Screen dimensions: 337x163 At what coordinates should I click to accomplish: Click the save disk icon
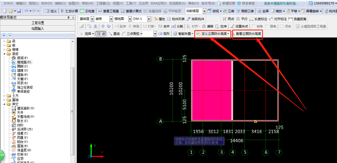pos(19,11)
